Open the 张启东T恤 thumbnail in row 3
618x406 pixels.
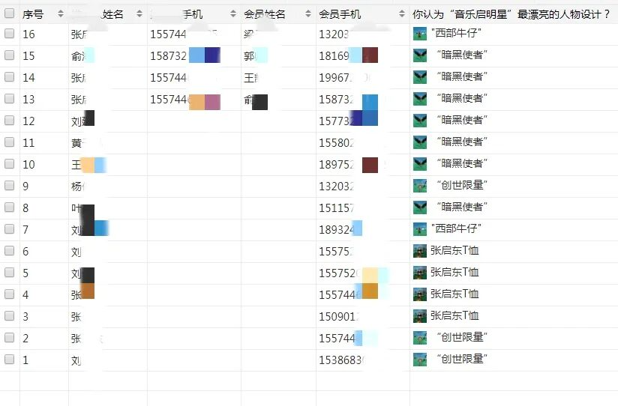(420, 315)
